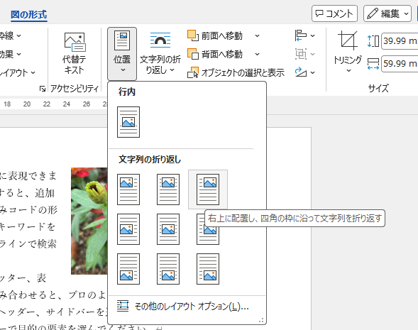Click 背面へ移動 send backward
418x330 pixels.
coord(216,54)
